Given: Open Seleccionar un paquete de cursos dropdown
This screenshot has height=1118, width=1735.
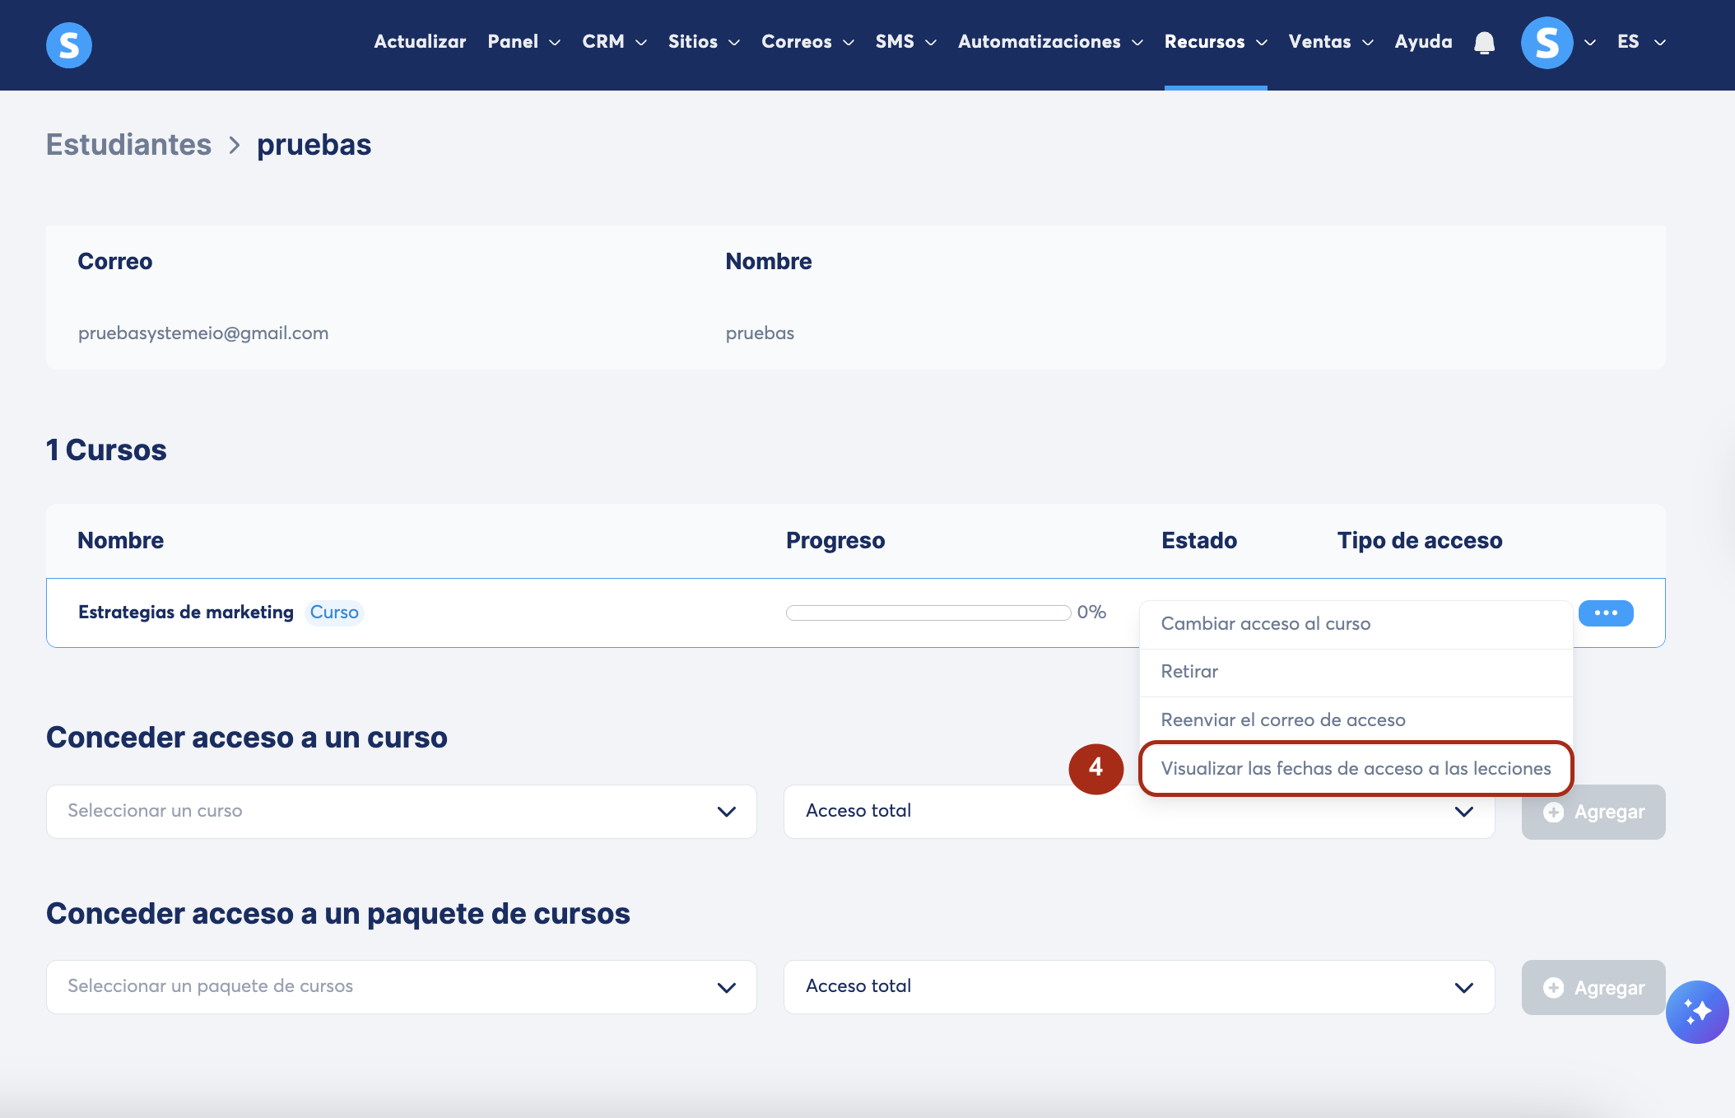Looking at the screenshot, I should coord(401,987).
